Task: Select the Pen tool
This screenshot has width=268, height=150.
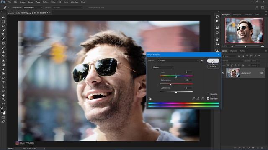Action: tap(3, 78)
